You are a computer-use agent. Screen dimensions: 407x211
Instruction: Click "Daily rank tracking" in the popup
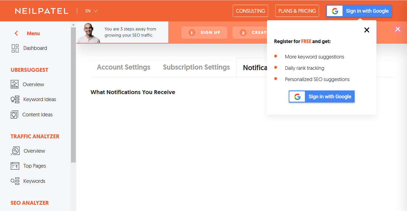305,68
